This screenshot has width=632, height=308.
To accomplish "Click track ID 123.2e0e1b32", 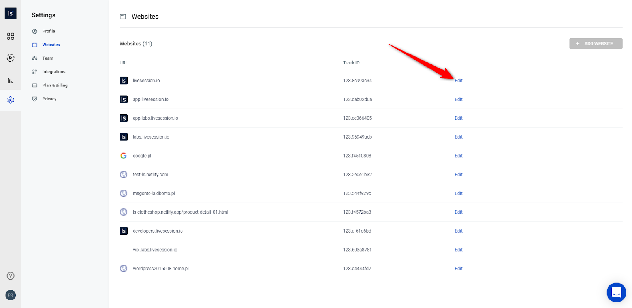I will point(357,175).
